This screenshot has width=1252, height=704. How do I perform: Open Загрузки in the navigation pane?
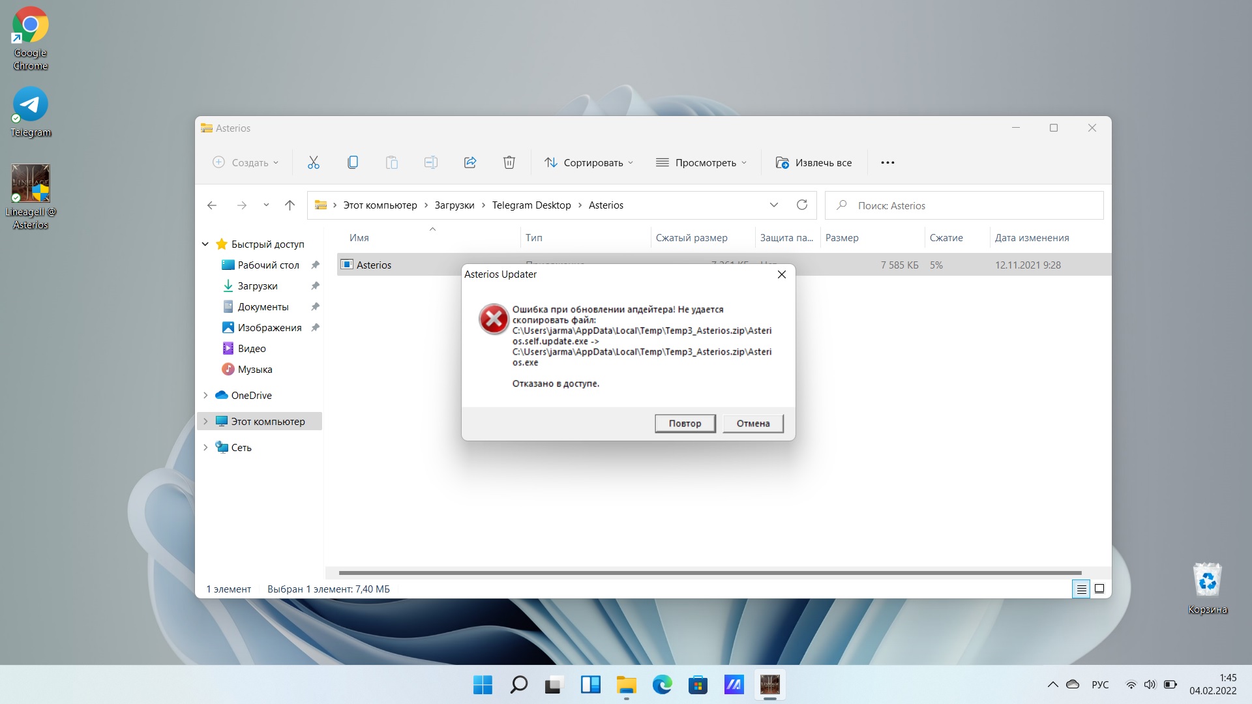click(258, 286)
